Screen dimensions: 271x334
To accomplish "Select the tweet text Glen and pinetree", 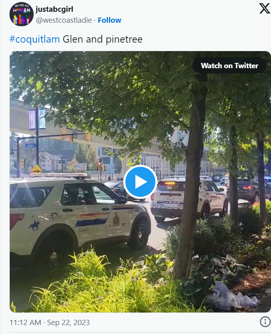I will [x=103, y=39].
